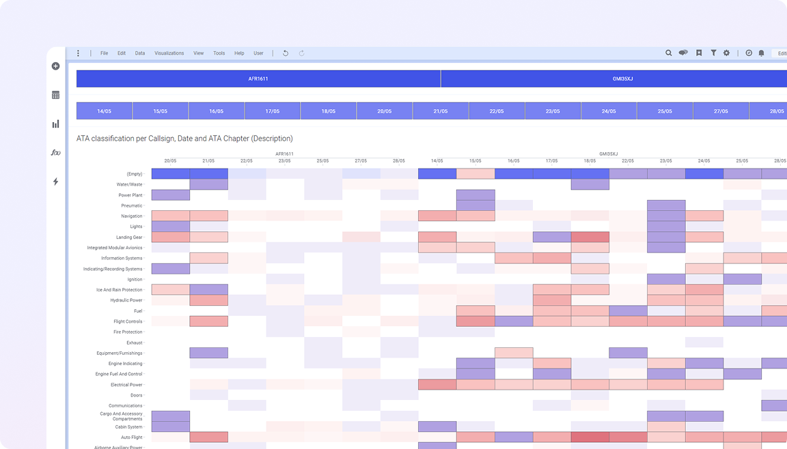Screen dimensions: 787x449
Task: Expand the Data menu
Action: point(140,53)
